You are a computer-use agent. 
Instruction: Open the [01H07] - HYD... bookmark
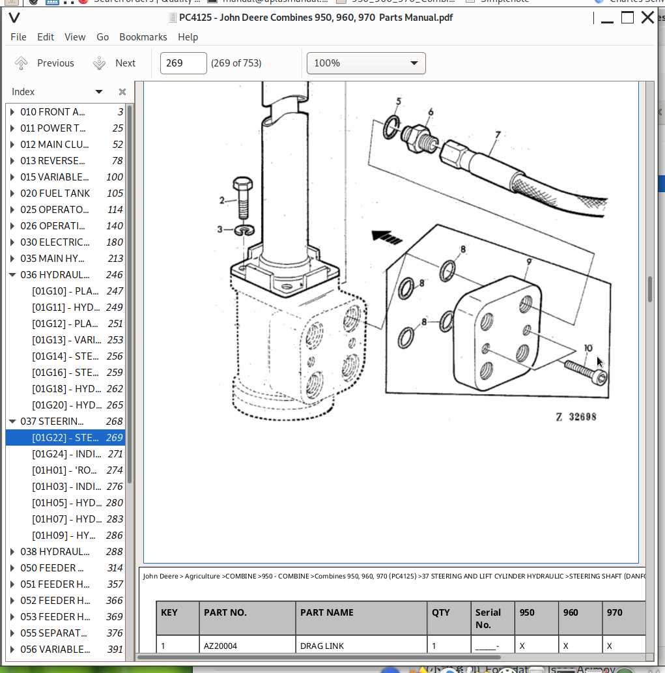click(x=66, y=519)
